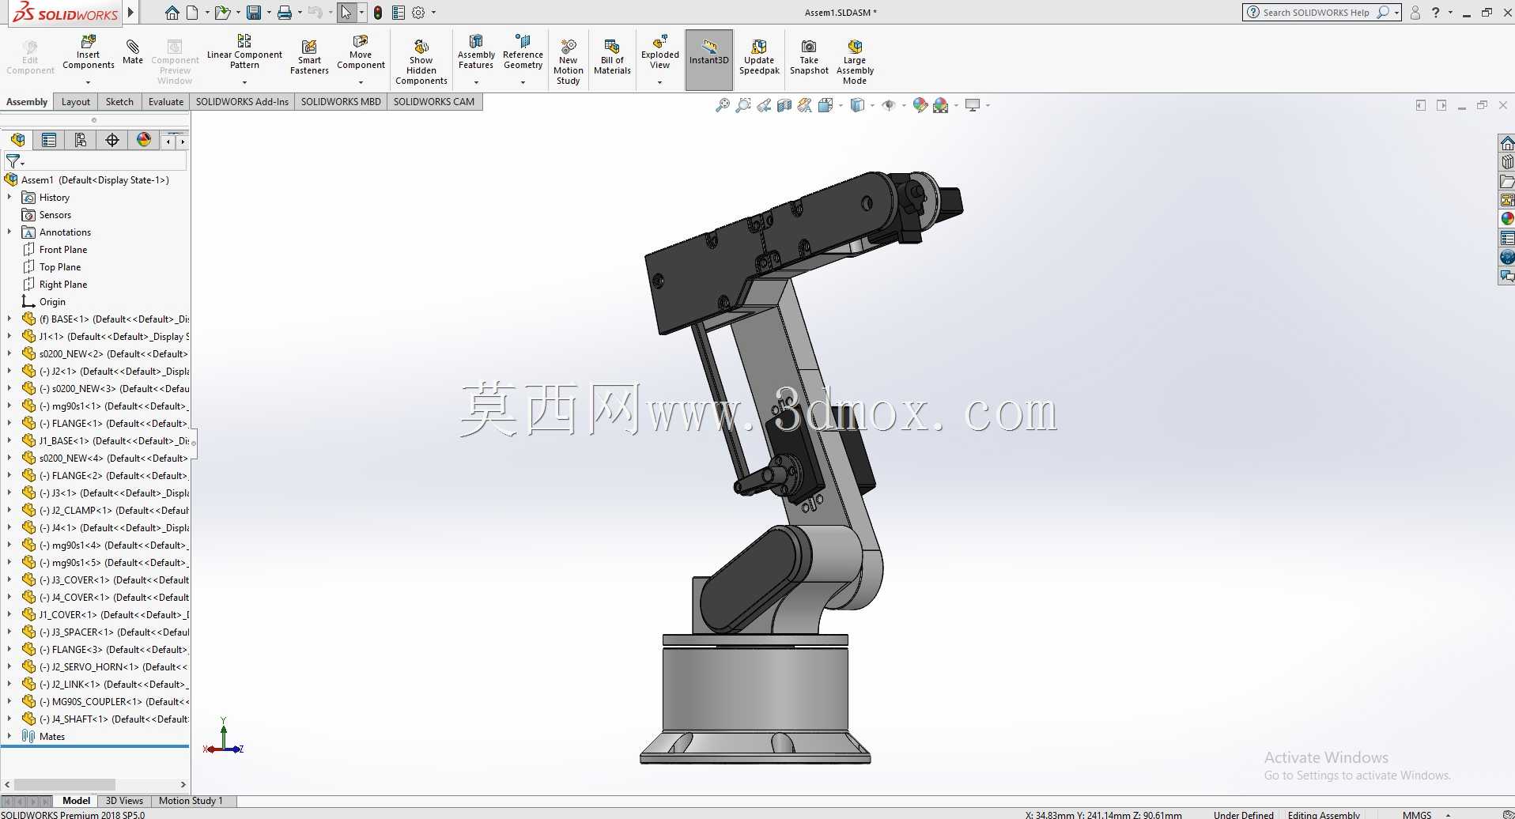Open SOLIDWORKS Add-Ins tab
Viewport: 1515px width, 819px height.
(x=242, y=102)
